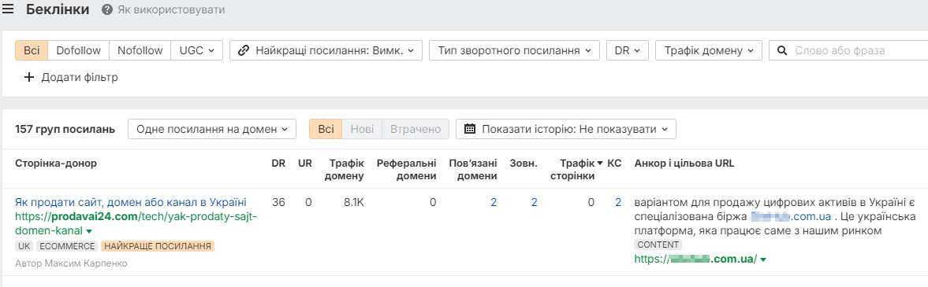This screenshot has height=287, width=928.
Task: Open the hamburger menu icon
Action: [x=8, y=9]
